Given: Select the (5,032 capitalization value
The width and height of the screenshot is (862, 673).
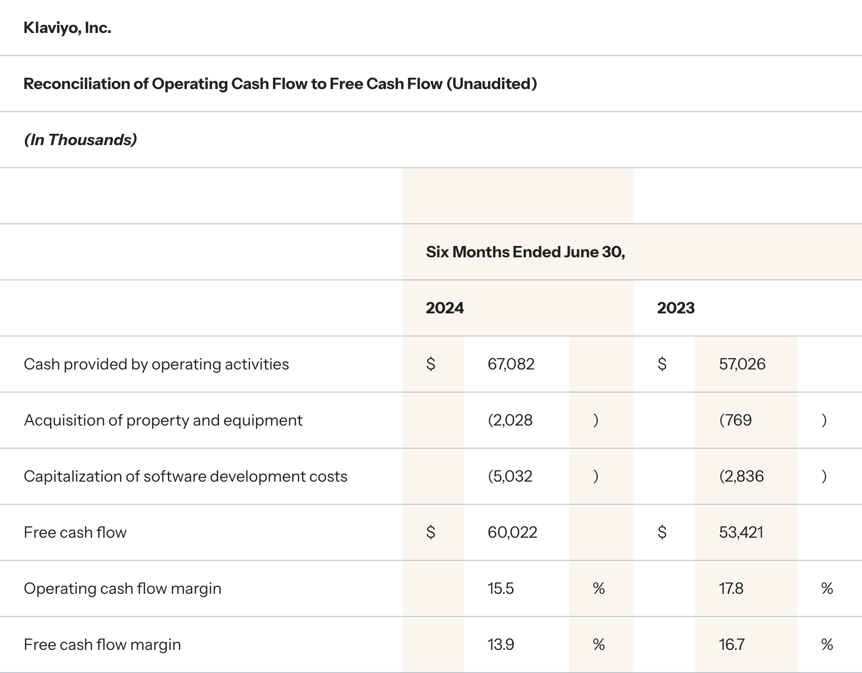Looking at the screenshot, I should pyautogui.click(x=510, y=476).
